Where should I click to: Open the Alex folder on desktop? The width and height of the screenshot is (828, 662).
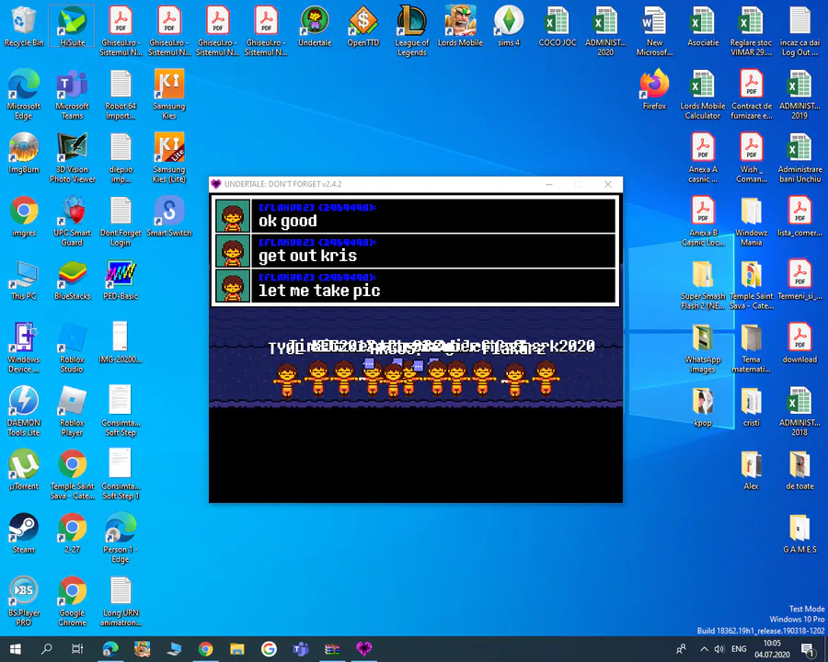point(752,470)
